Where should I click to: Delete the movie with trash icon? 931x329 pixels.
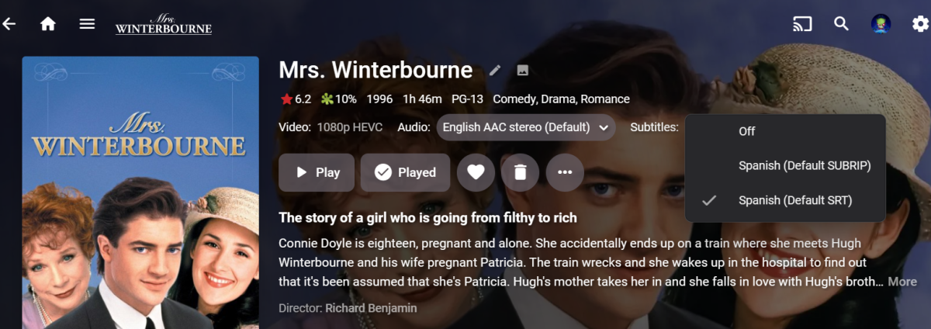(x=520, y=172)
